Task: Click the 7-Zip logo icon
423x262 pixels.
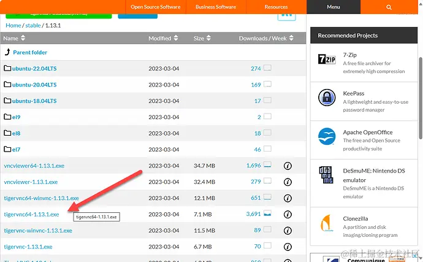Action: pos(327,59)
